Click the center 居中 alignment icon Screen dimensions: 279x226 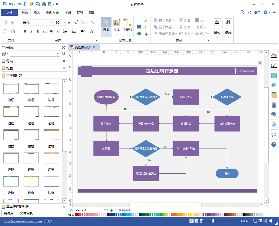coord(201,27)
